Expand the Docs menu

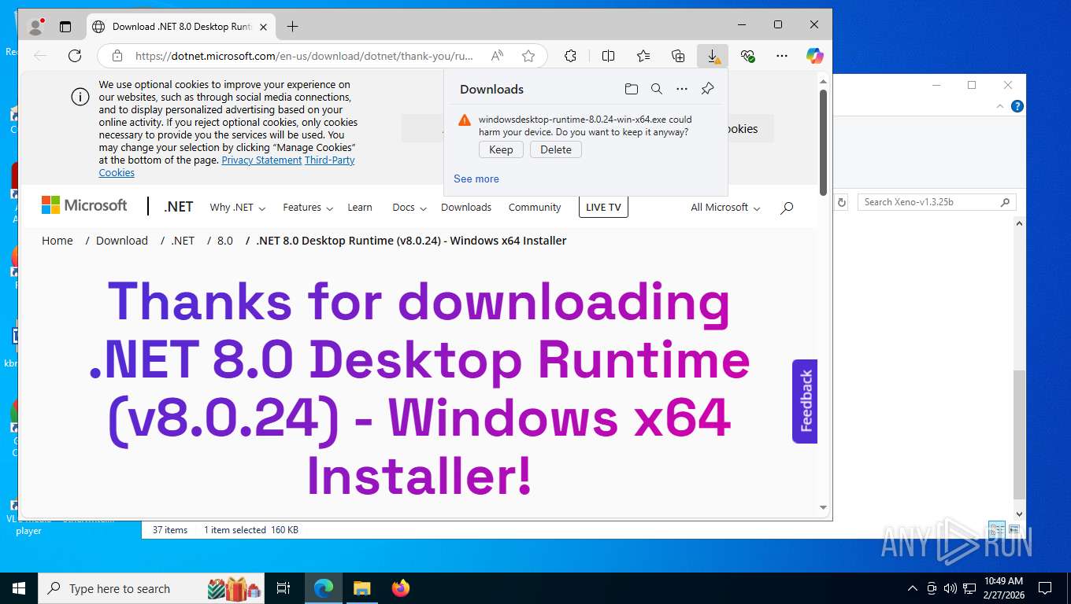pos(409,208)
